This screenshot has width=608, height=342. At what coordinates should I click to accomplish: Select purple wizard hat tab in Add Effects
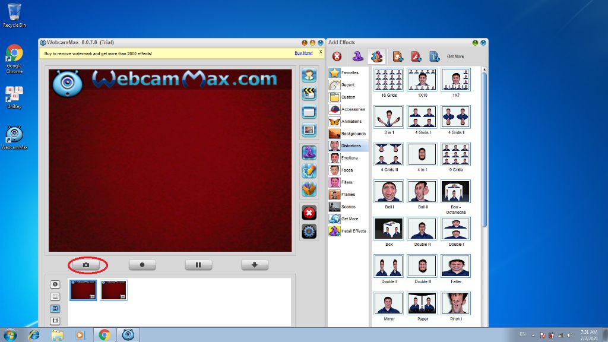[x=357, y=56]
